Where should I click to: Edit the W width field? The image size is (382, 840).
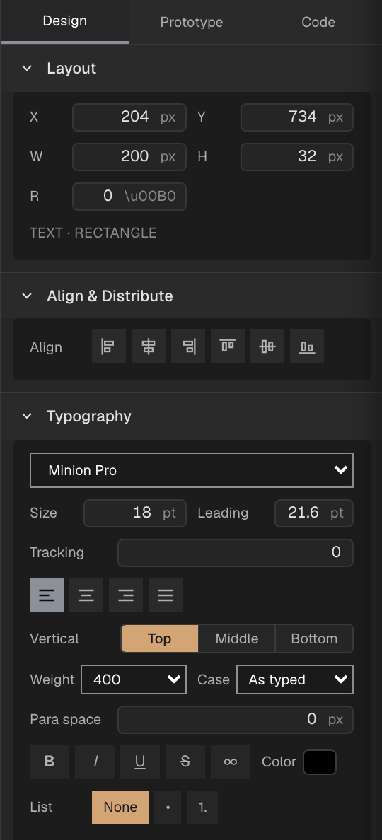tap(129, 156)
